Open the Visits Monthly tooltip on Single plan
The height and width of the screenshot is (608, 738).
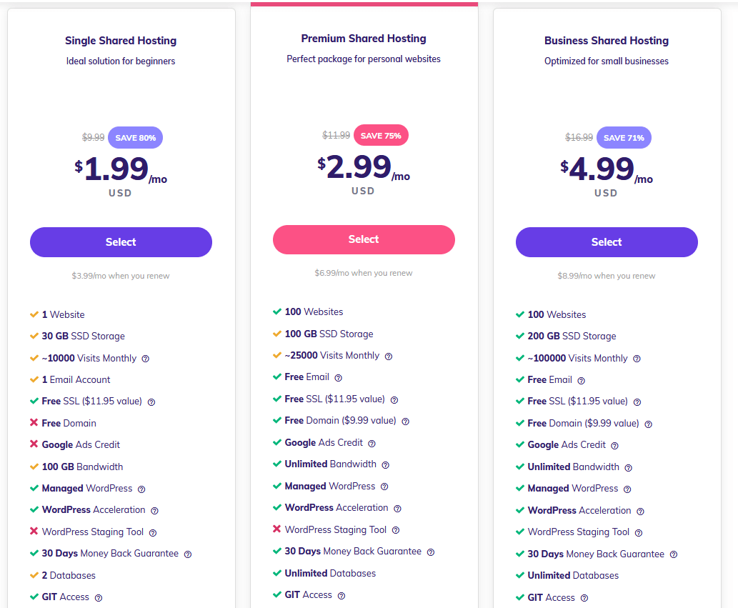point(145,358)
